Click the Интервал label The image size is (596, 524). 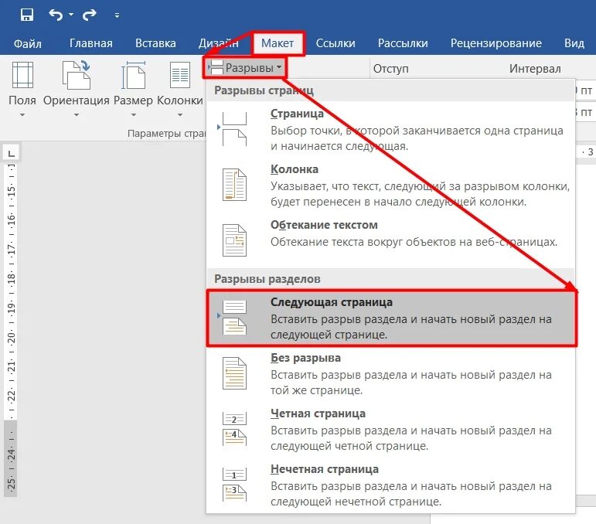535,69
